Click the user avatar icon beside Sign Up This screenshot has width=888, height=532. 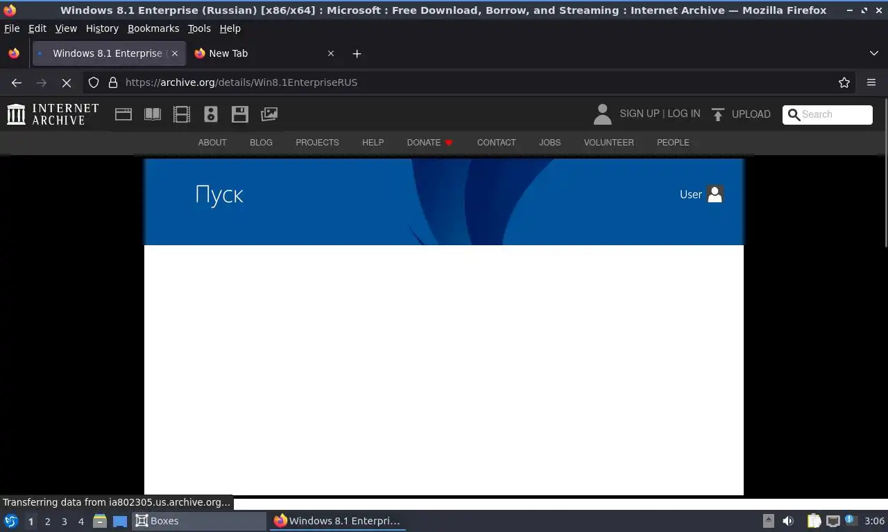tap(602, 114)
